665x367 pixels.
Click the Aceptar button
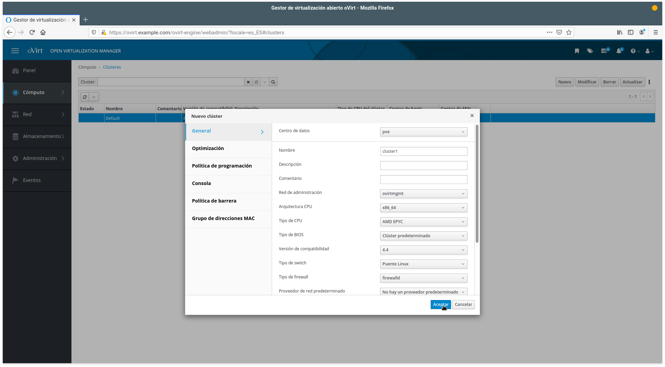pyautogui.click(x=440, y=305)
